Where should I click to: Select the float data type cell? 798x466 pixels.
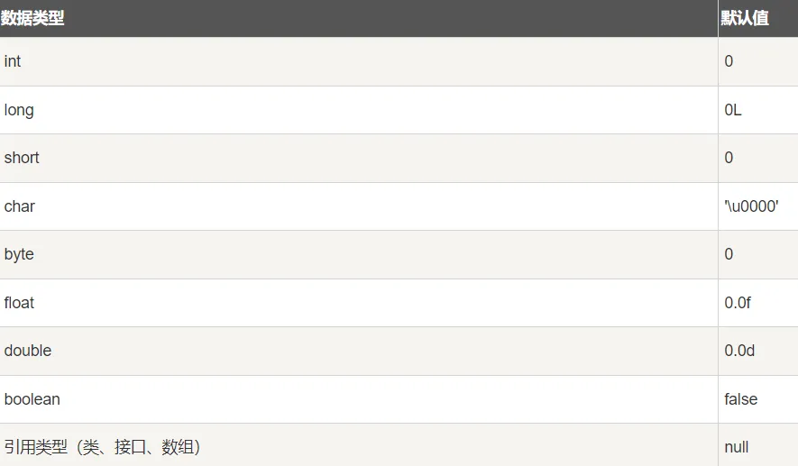tap(359, 303)
